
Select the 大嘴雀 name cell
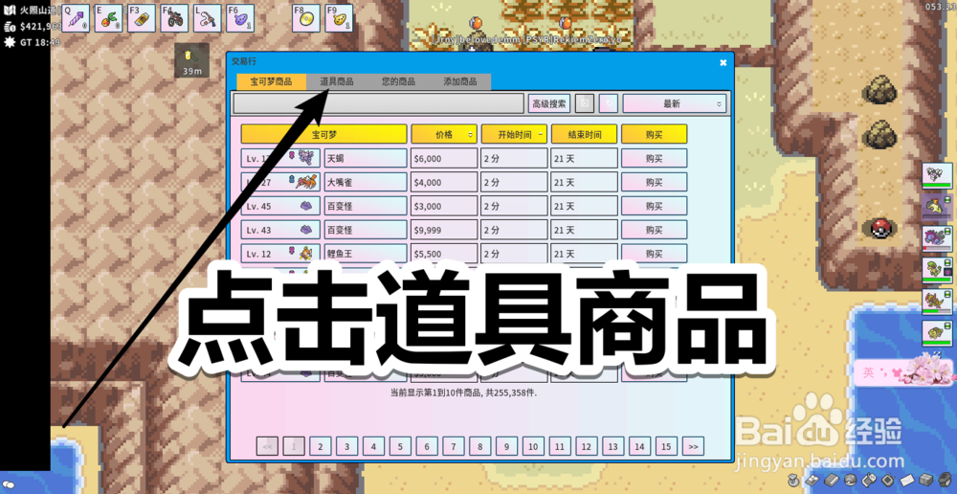[x=366, y=182]
